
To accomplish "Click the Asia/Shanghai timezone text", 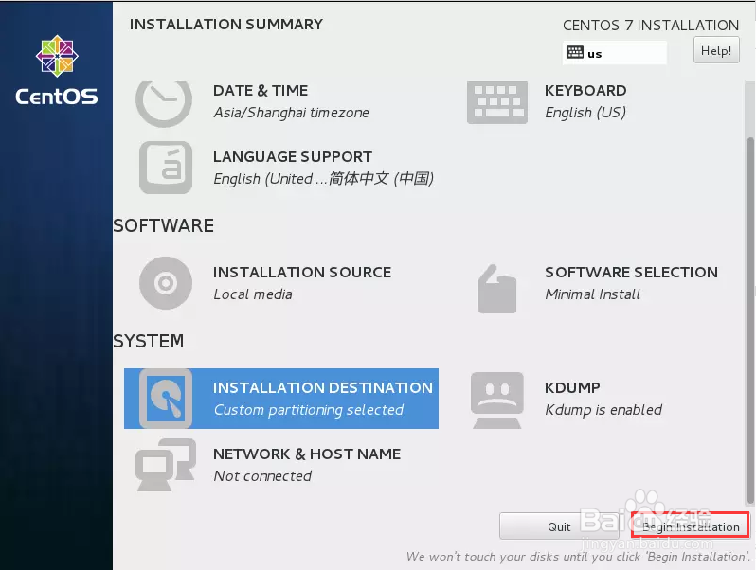I will [291, 113].
